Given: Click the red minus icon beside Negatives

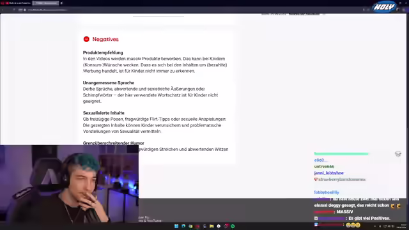Looking at the screenshot, I should click(86, 39).
